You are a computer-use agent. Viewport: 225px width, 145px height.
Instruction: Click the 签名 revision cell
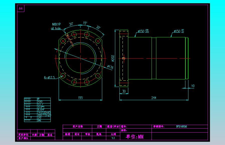(50, 135)
